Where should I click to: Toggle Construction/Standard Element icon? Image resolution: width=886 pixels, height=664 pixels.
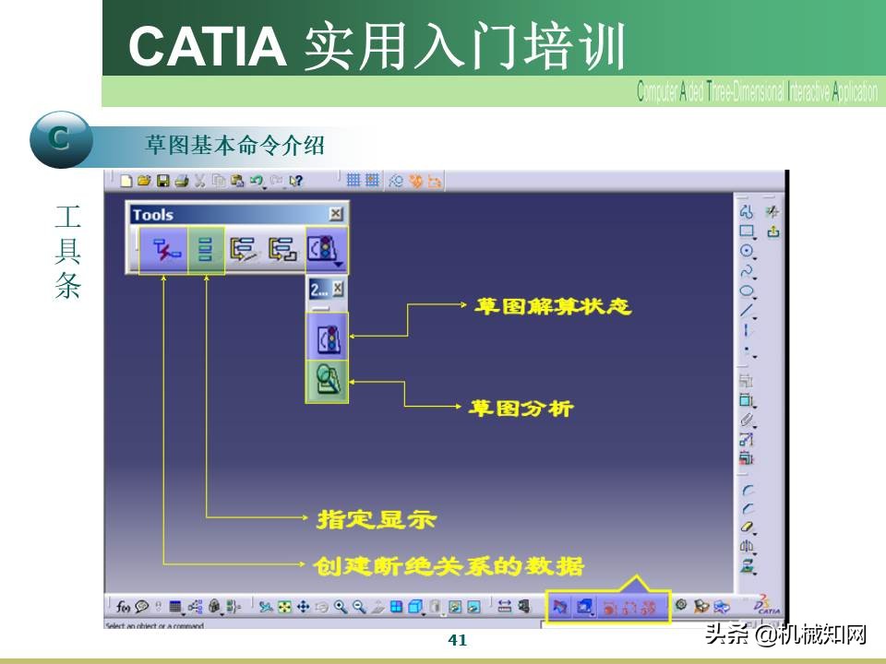tap(396, 181)
